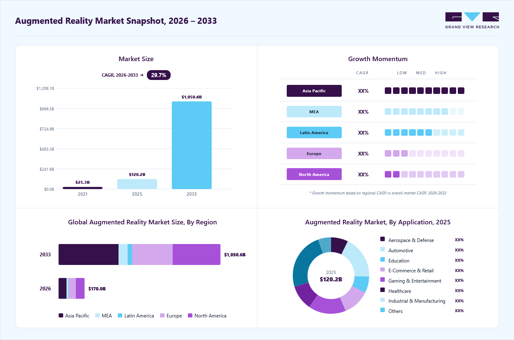
Task: Click the Asia Pacific legend swatch below region chart
Action: click(61, 316)
